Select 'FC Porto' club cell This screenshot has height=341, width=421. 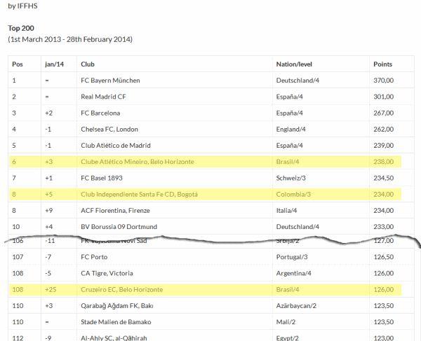pos(94,257)
